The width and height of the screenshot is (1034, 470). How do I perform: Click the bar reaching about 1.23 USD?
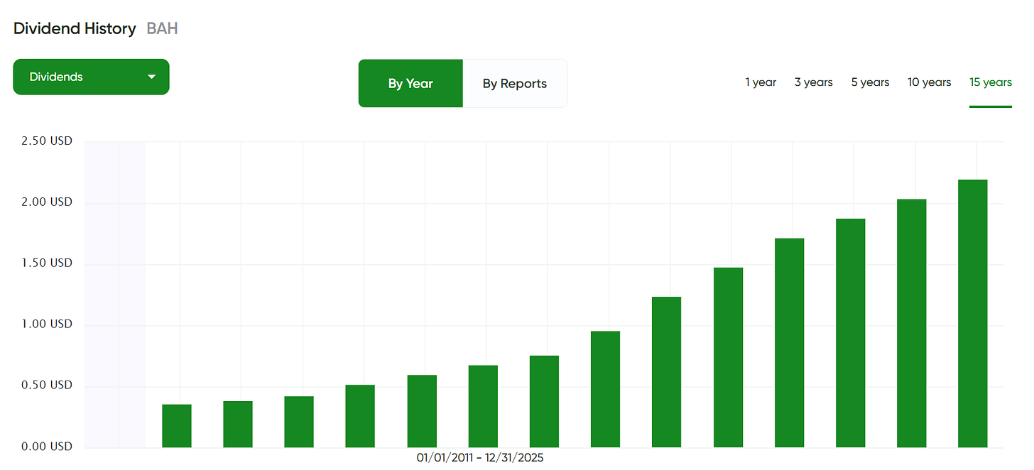click(666, 372)
